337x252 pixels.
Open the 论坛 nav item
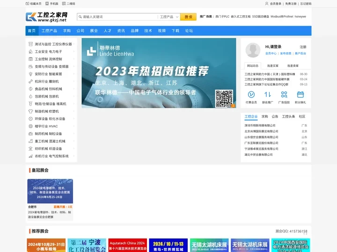click(189, 31)
